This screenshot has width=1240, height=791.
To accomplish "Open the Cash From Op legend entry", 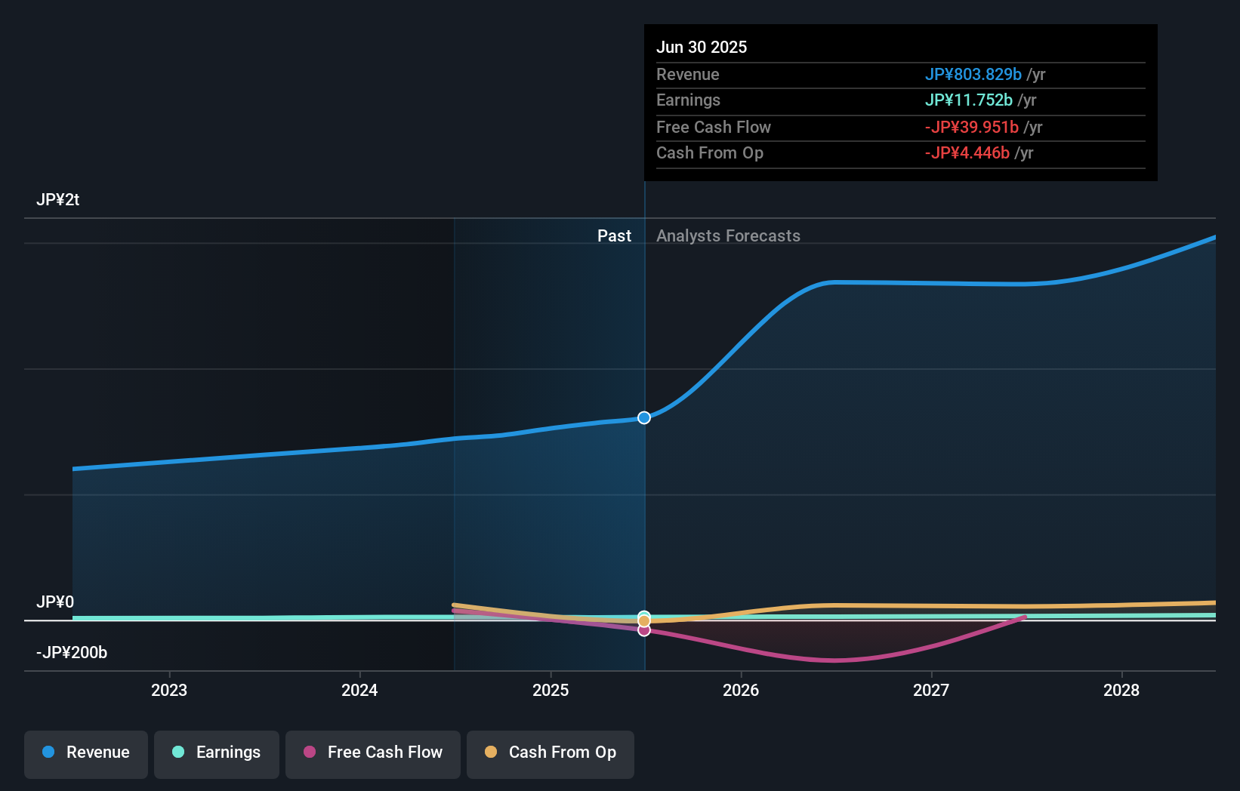I will pos(550,753).
